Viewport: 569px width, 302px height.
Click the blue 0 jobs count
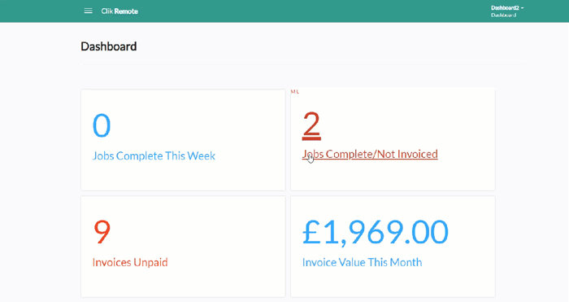tap(102, 125)
